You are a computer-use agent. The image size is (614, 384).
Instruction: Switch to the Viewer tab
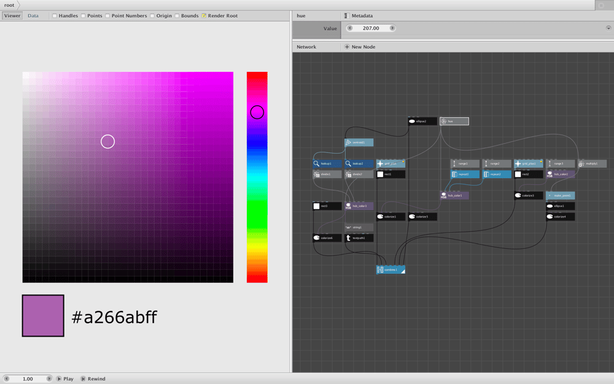tap(12, 16)
